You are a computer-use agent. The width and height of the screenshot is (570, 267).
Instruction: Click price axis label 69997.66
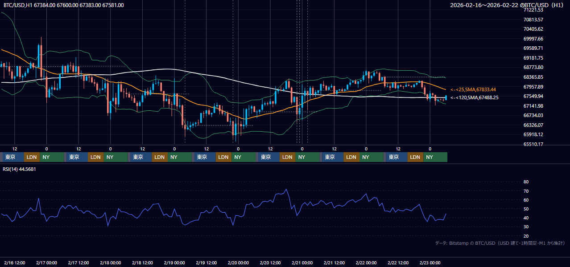533,39
